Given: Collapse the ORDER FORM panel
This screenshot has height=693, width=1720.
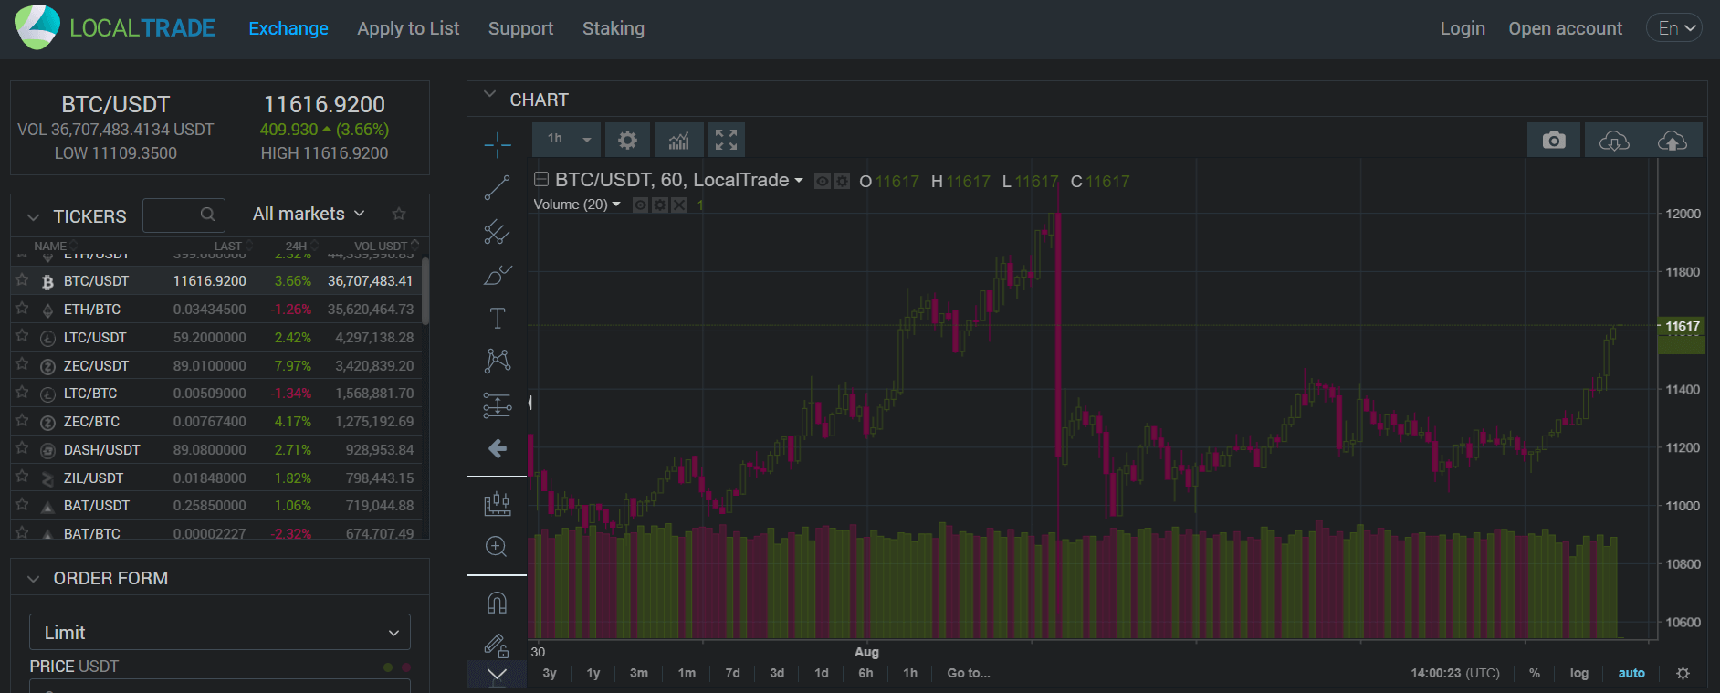Looking at the screenshot, I should click(34, 579).
